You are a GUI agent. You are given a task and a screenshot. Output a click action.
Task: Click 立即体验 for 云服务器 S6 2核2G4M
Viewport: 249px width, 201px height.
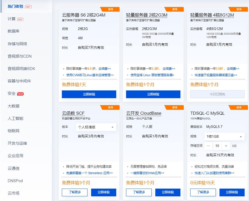click(89, 94)
